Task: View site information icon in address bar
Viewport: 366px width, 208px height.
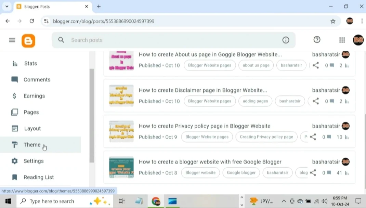Action: pyautogui.click(x=46, y=21)
